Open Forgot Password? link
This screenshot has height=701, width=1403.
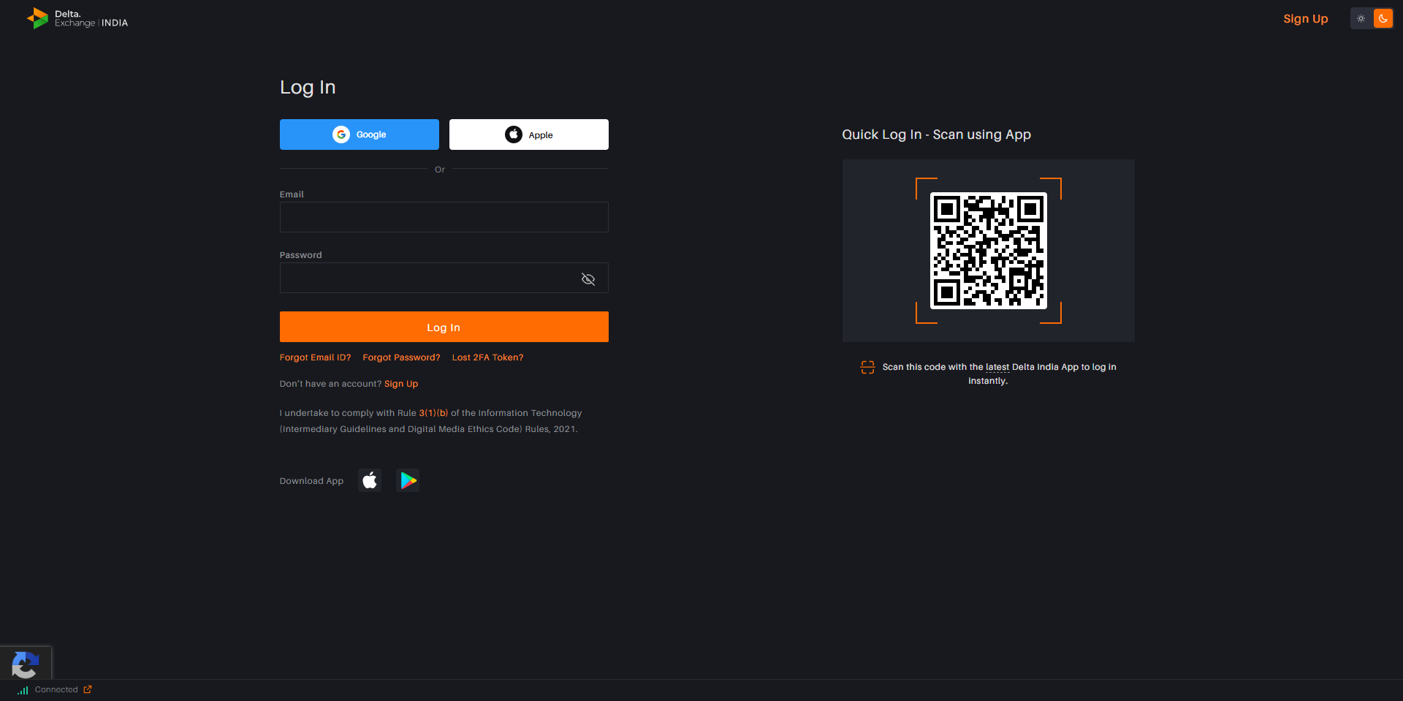[401, 357]
